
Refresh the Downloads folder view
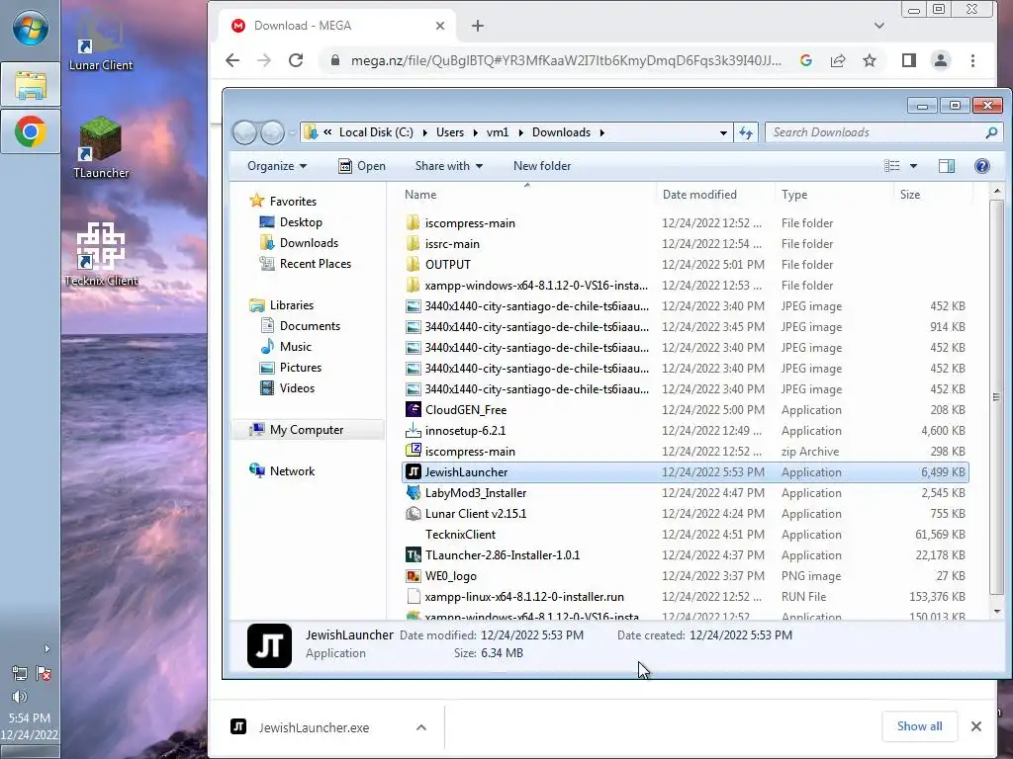point(746,132)
